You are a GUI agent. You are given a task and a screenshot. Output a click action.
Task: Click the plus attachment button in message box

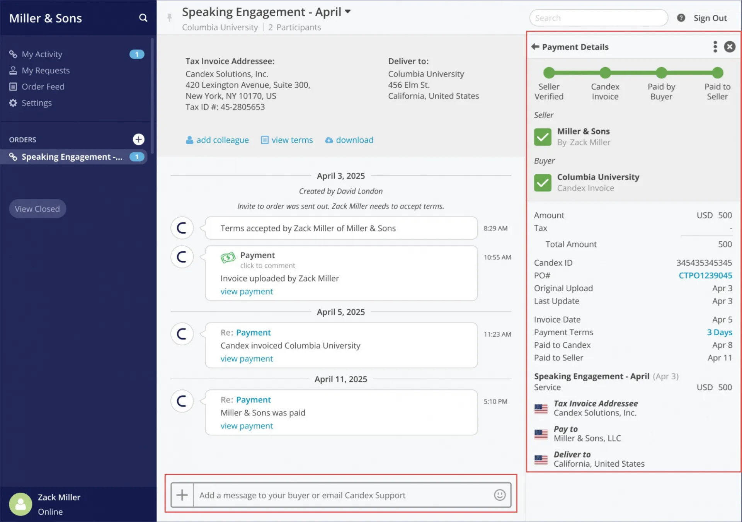click(x=182, y=495)
